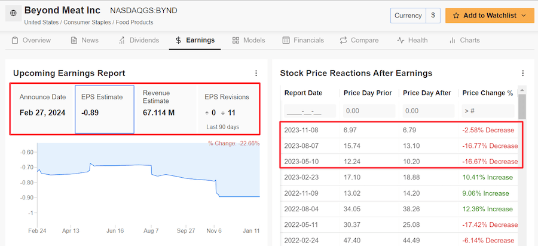Click the table scrollbar up arrow

point(522,90)
